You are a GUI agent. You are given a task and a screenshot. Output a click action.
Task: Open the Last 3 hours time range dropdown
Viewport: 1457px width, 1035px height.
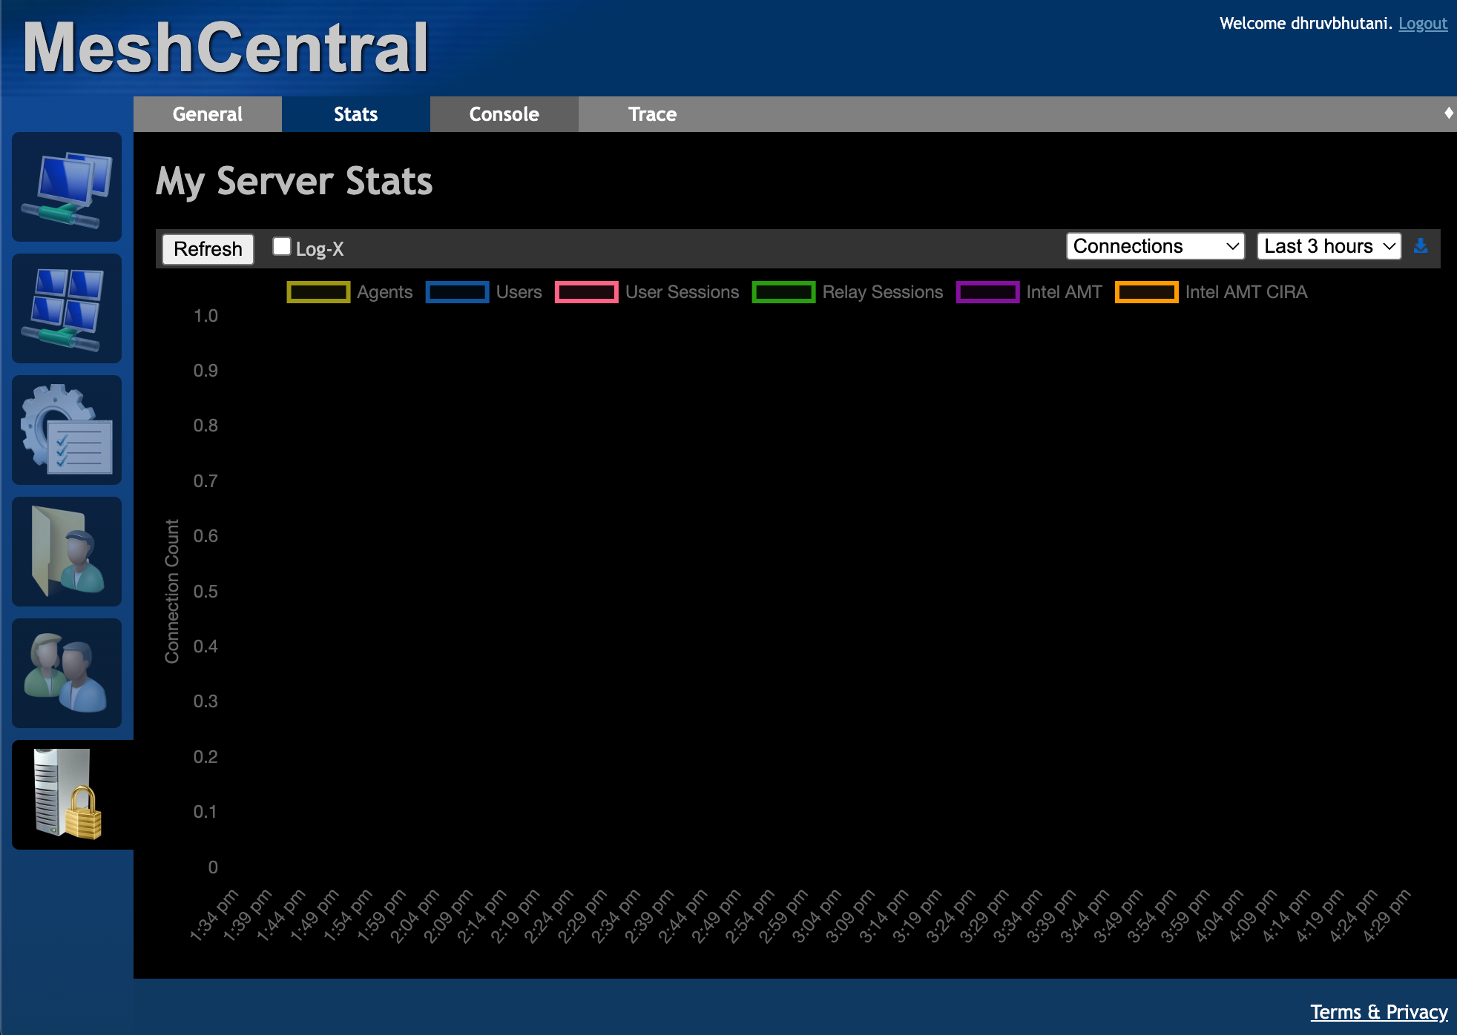click(1329, 246)
